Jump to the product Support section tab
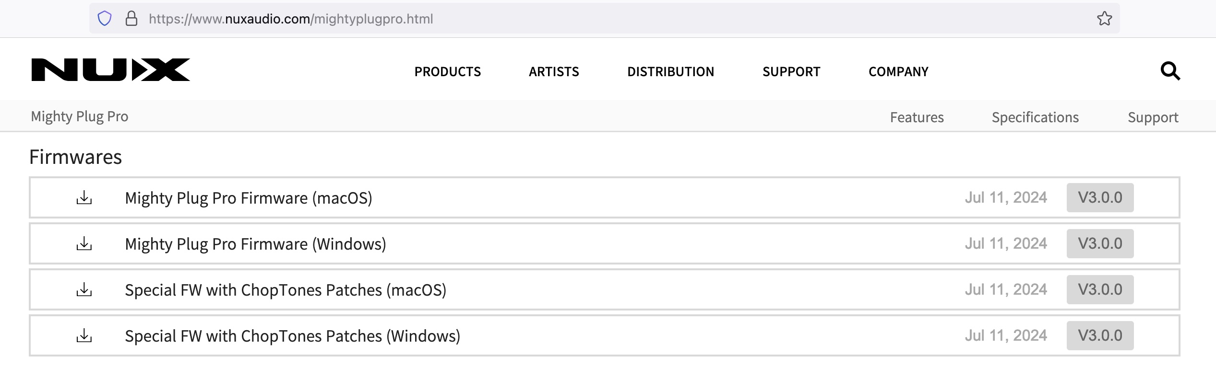 pyautogui.click(x=1153, y=117)
